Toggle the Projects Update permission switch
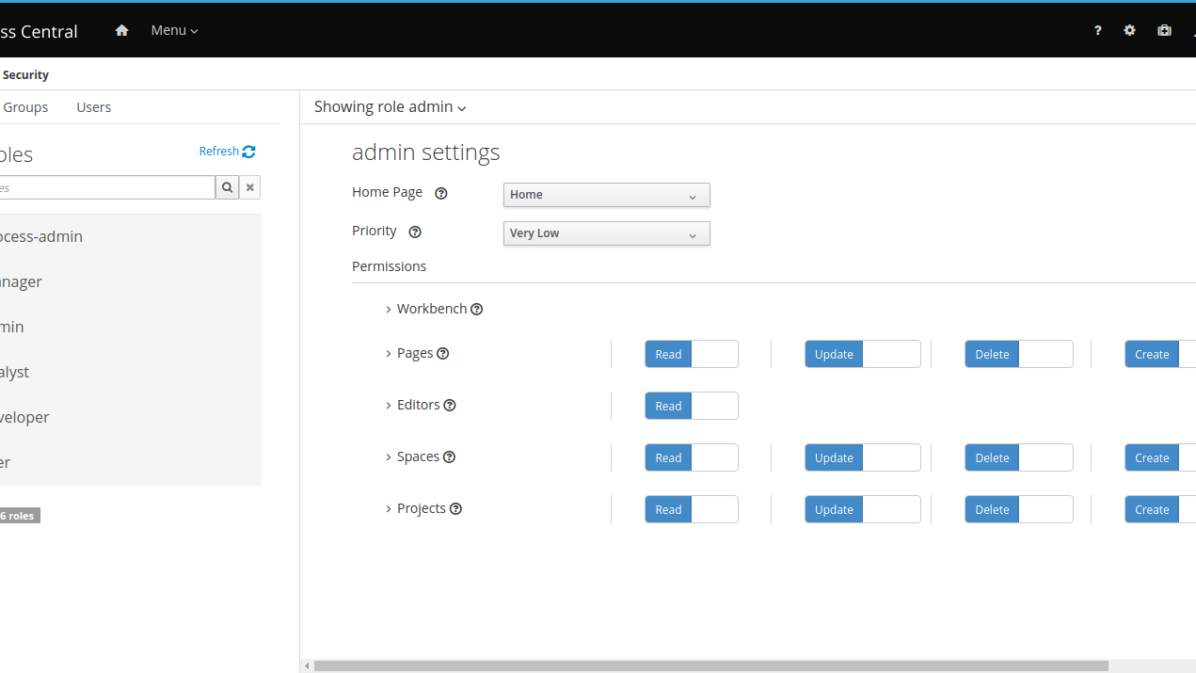1196x673 pixels. 862,509
